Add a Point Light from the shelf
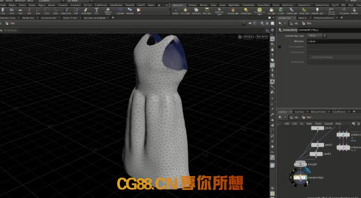This screenshot has width=361, height=198. tap(185, 11)
